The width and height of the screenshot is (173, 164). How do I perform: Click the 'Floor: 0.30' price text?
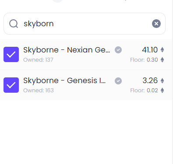pos(144,60)
